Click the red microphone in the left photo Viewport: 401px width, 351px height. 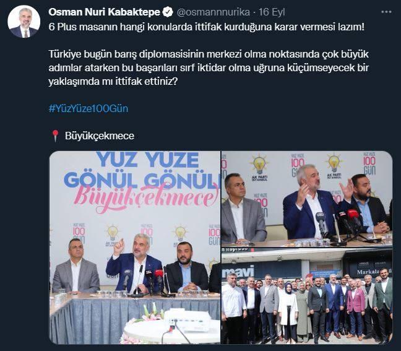coord(159,275)
